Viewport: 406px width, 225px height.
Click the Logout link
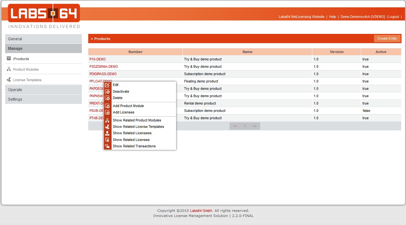click(x=394, y=17)
